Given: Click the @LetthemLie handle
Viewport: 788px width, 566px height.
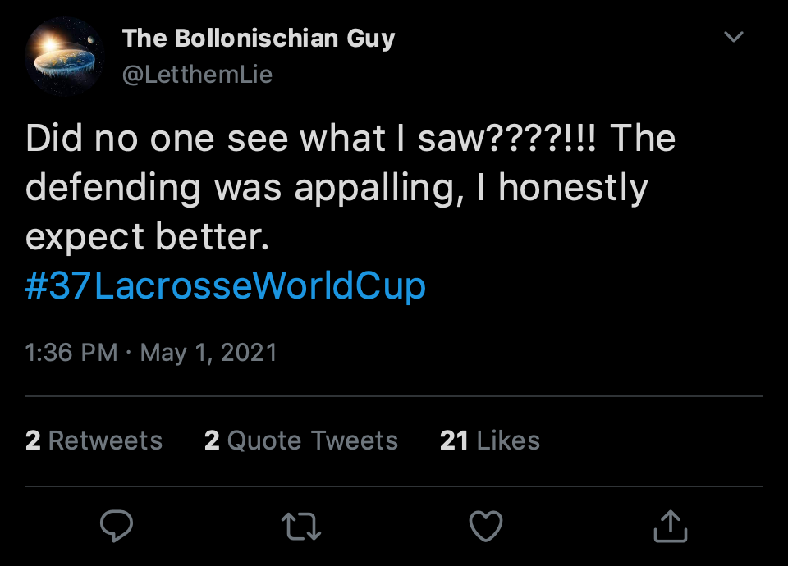Looking at the screenshot, I should click(x=197, y=75).
